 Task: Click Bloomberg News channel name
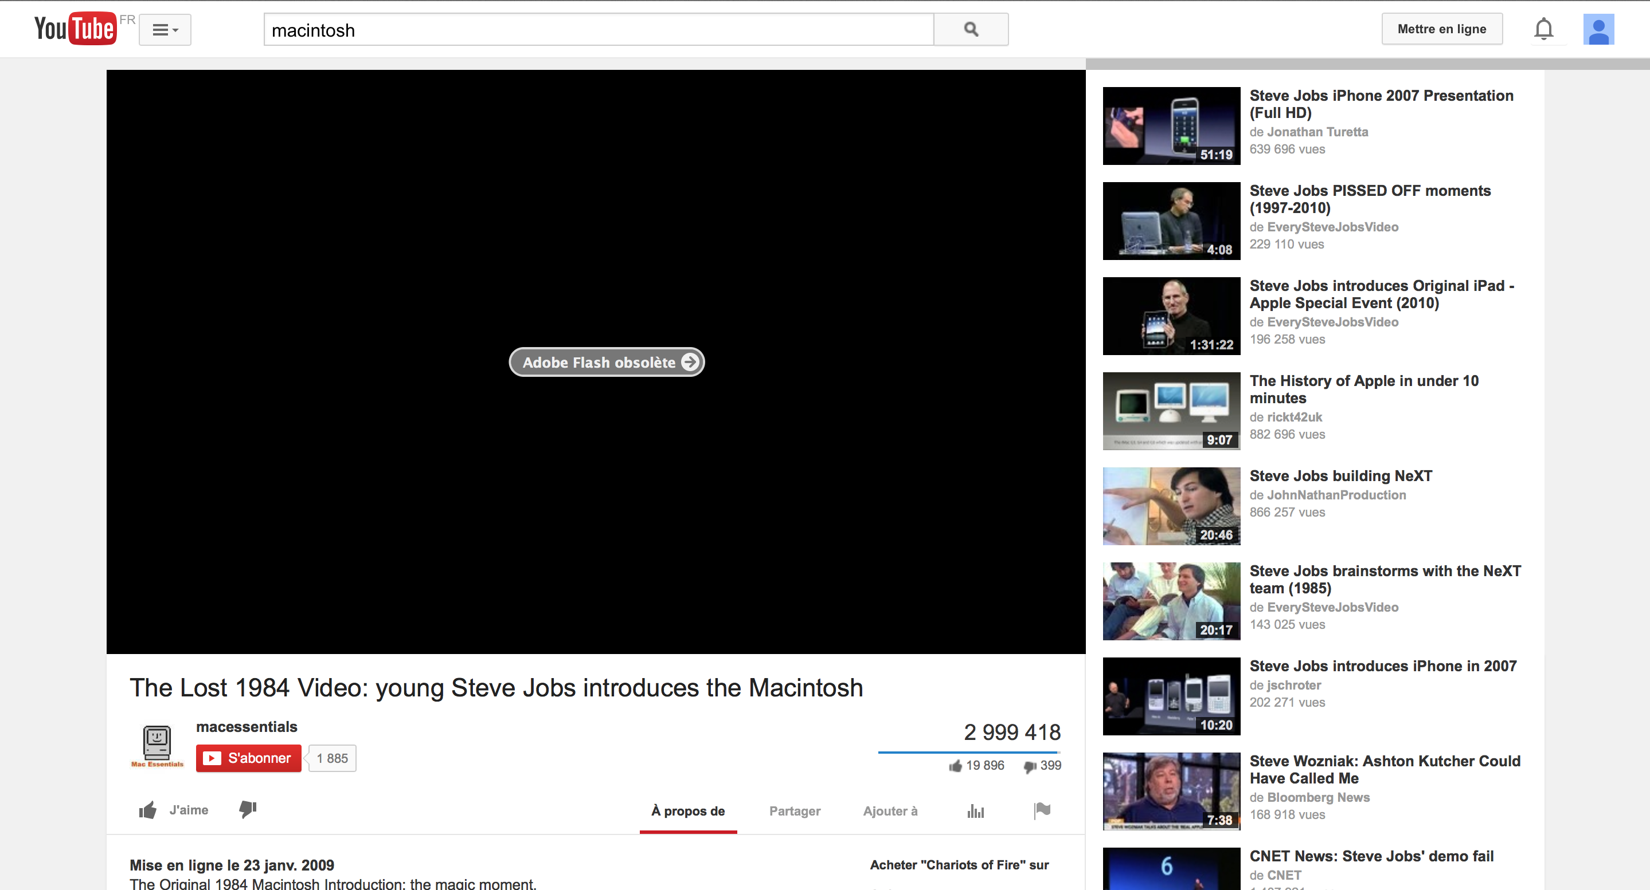[x=1318, y=797]
